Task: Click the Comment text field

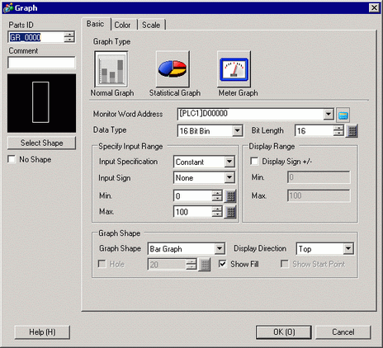Action: pos(41,63)
